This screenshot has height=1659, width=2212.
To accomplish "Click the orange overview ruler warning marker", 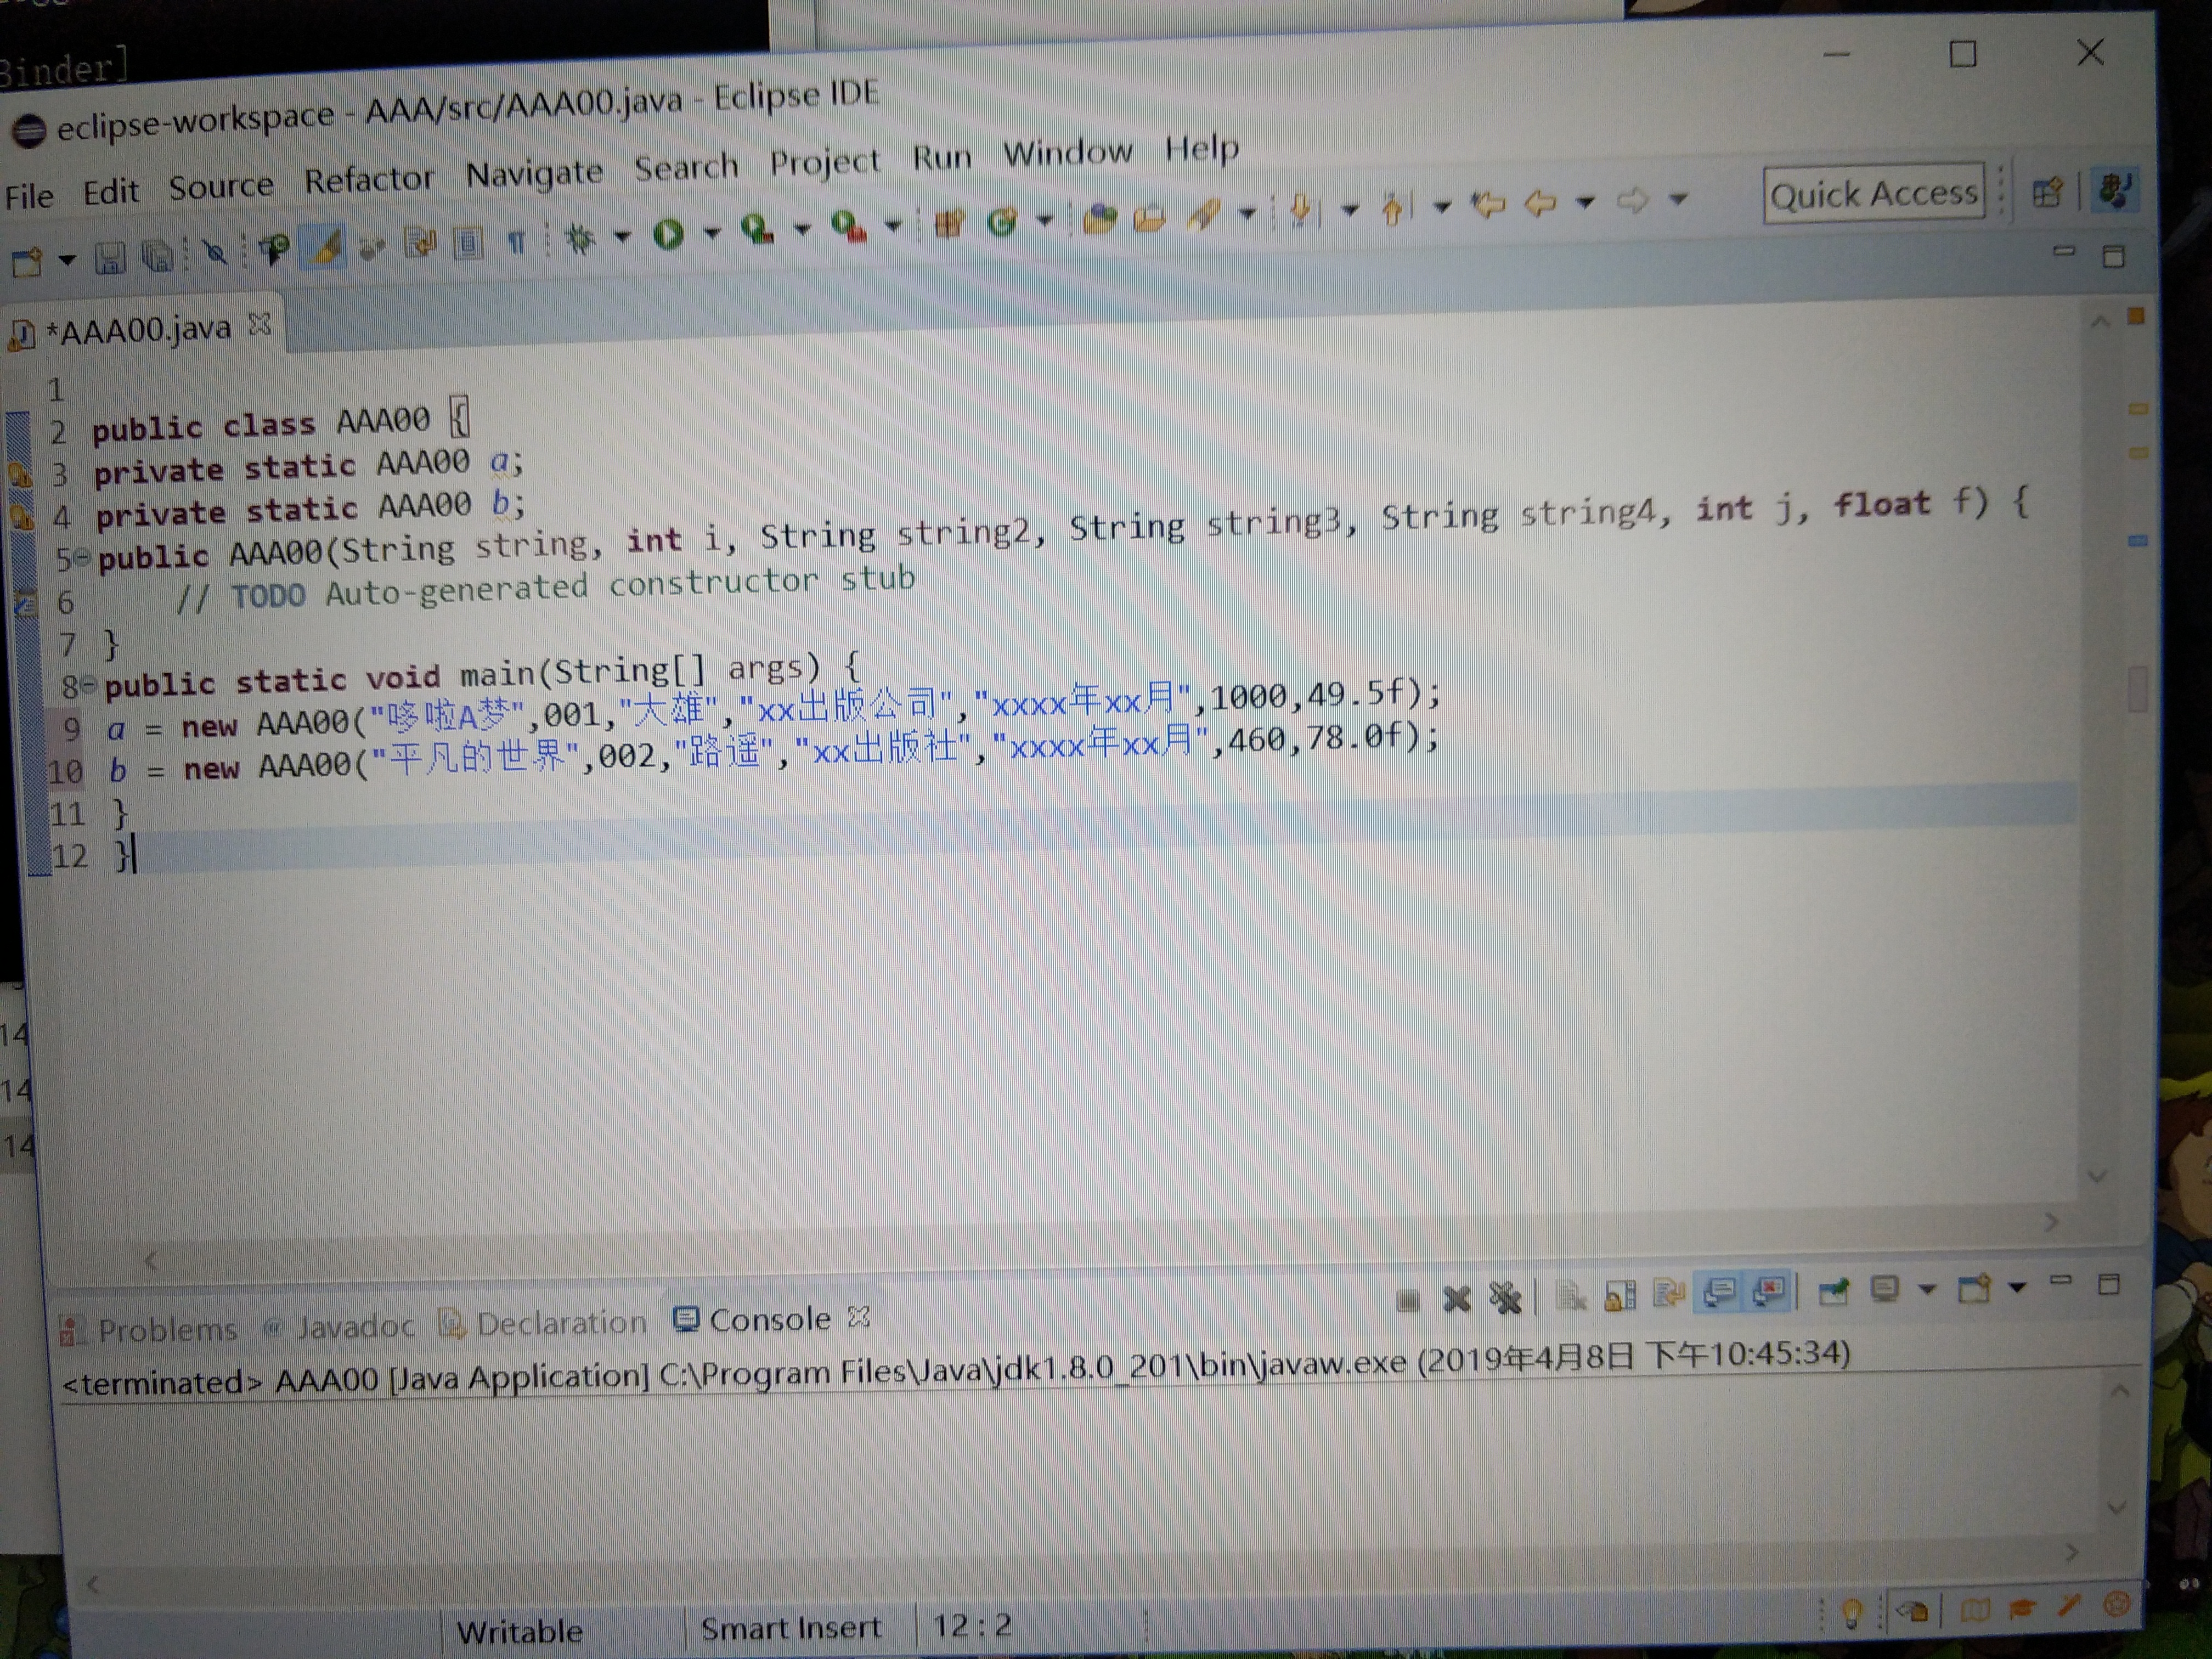I will pos(2135,317).
